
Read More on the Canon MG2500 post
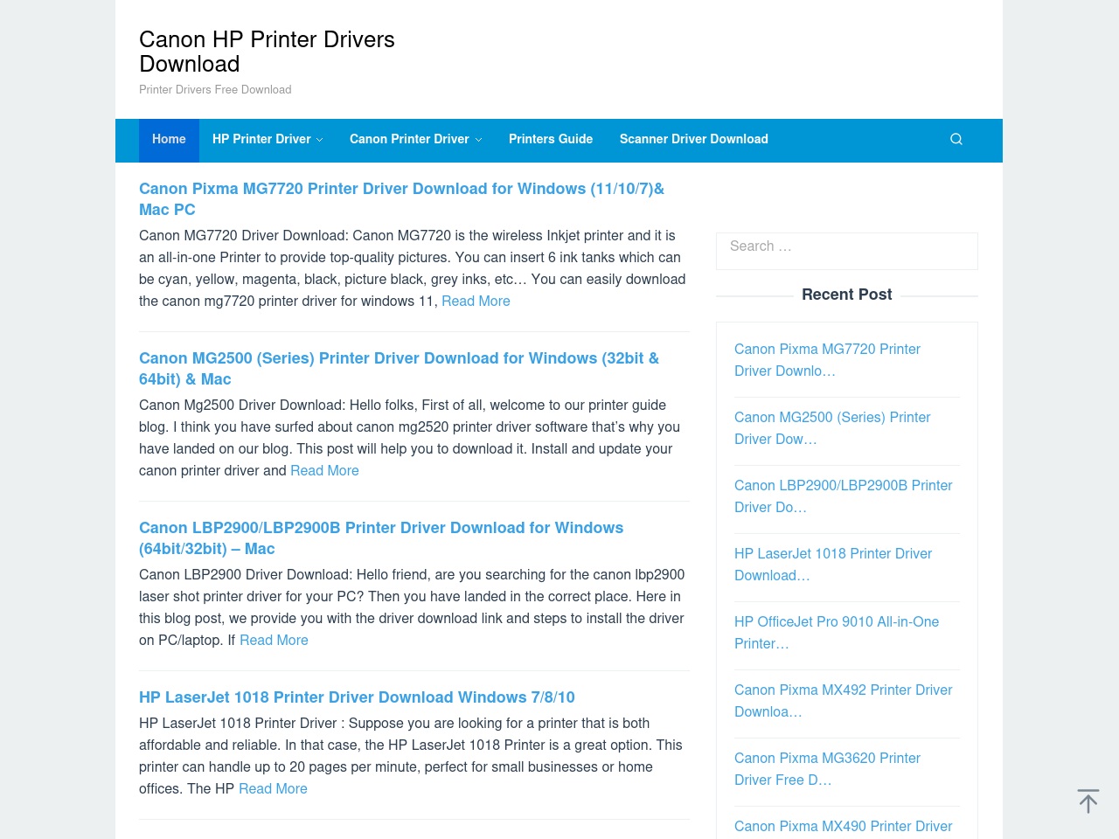[324, 470]
